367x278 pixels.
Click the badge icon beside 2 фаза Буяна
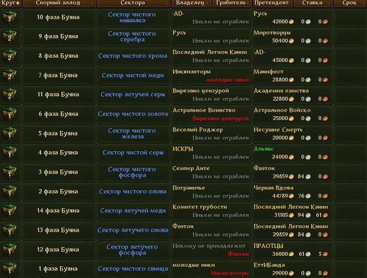[10, 192]
